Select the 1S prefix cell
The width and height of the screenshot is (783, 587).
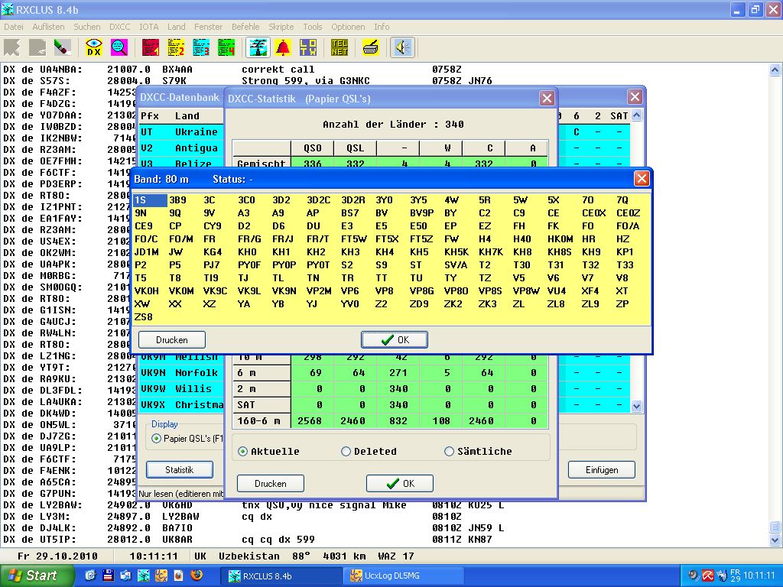pos(150,200)
